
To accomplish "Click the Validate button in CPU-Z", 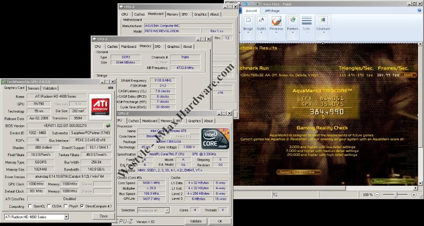I will pyautogui.click(x=196, y=221).
